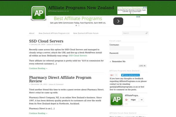Select second carousel dot on Best Affiliate ad

tap(79, 25)
